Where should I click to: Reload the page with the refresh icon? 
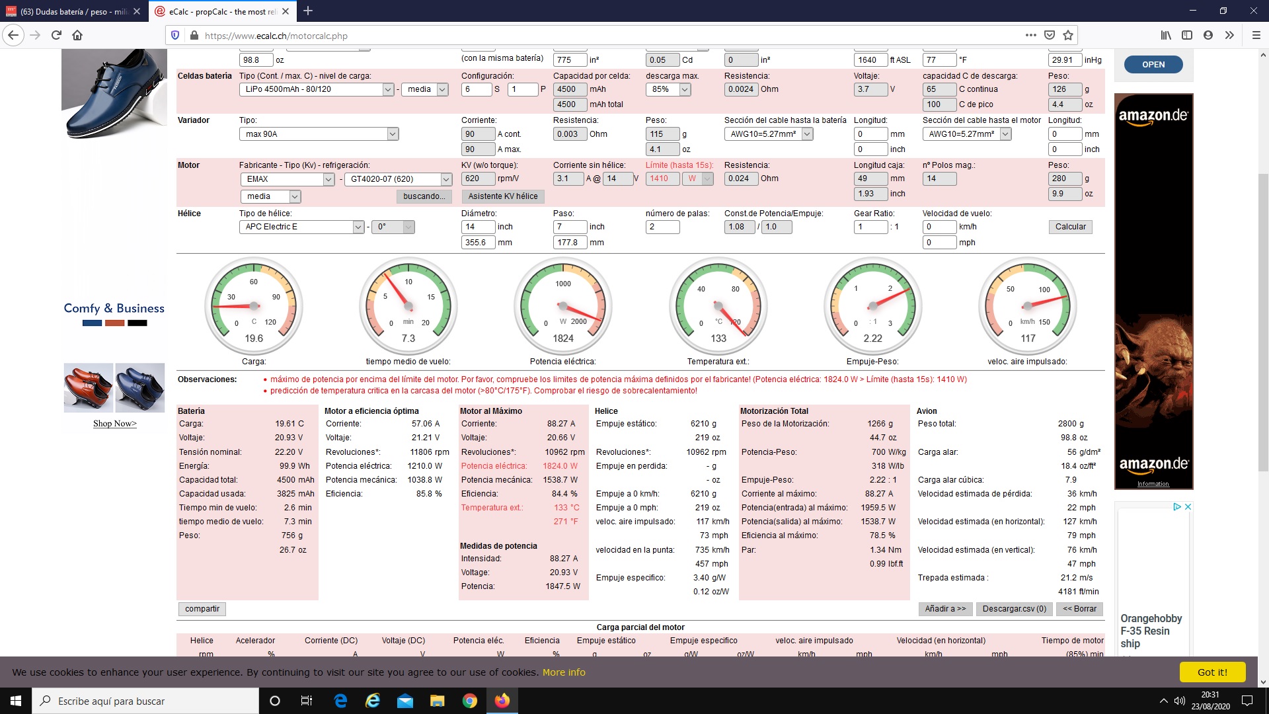(56, 36)
